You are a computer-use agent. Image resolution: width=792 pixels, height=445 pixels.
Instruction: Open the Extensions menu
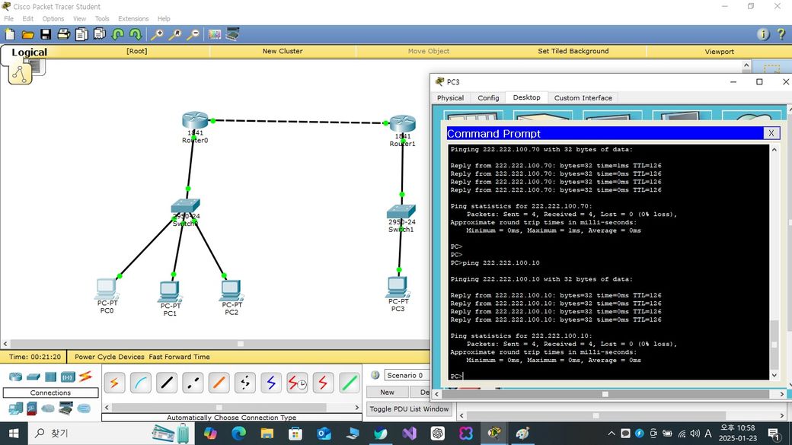133,18
